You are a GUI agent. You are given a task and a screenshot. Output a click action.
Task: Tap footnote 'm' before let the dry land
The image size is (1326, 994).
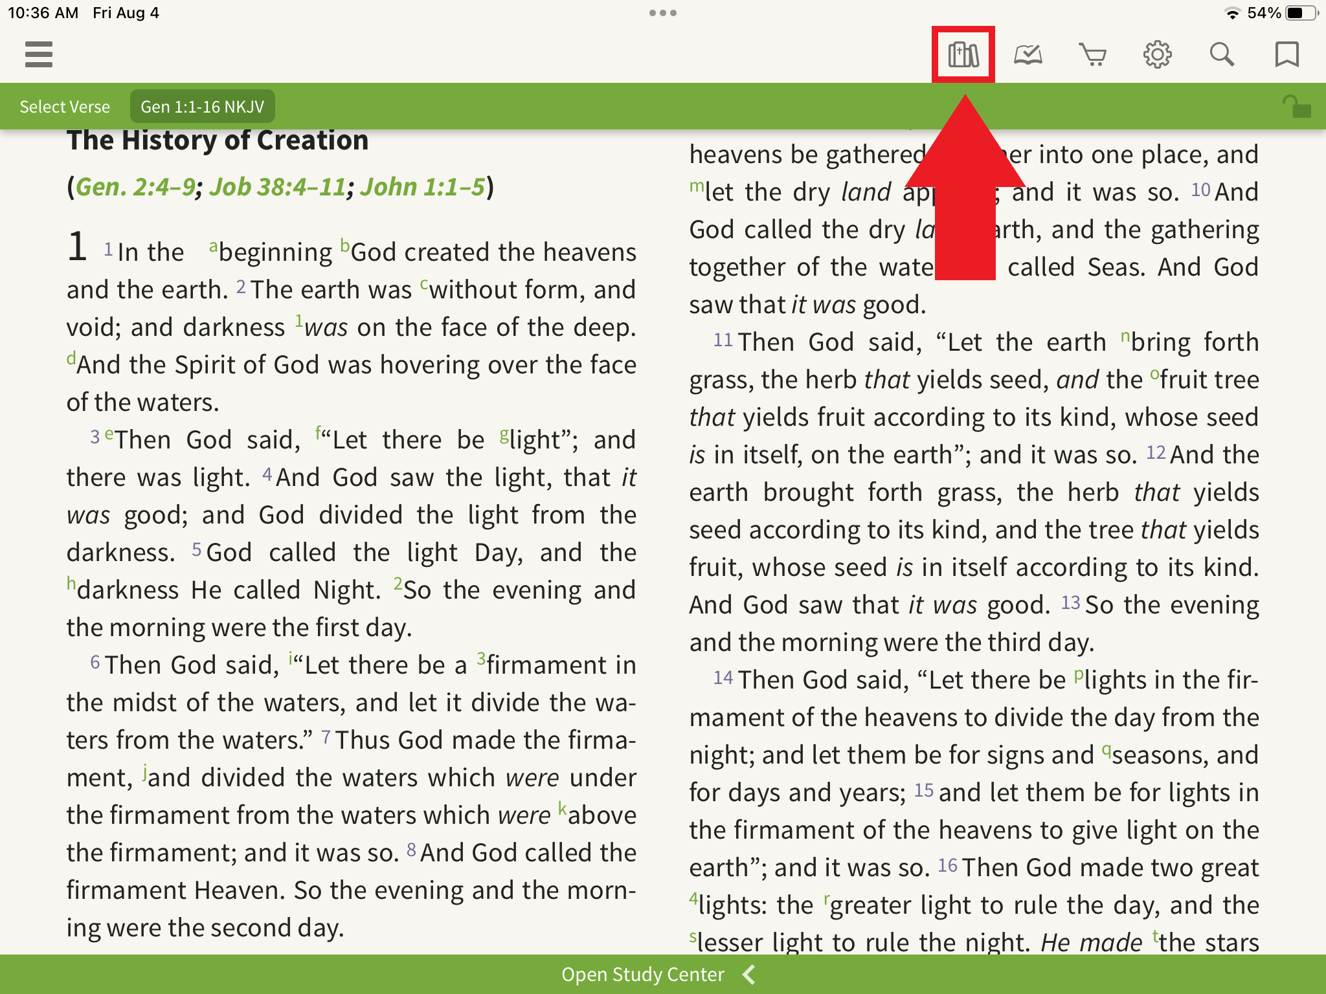coord(697,187)
